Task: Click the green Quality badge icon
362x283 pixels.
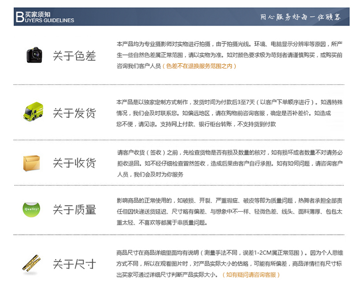Action: tap(32, 209)
